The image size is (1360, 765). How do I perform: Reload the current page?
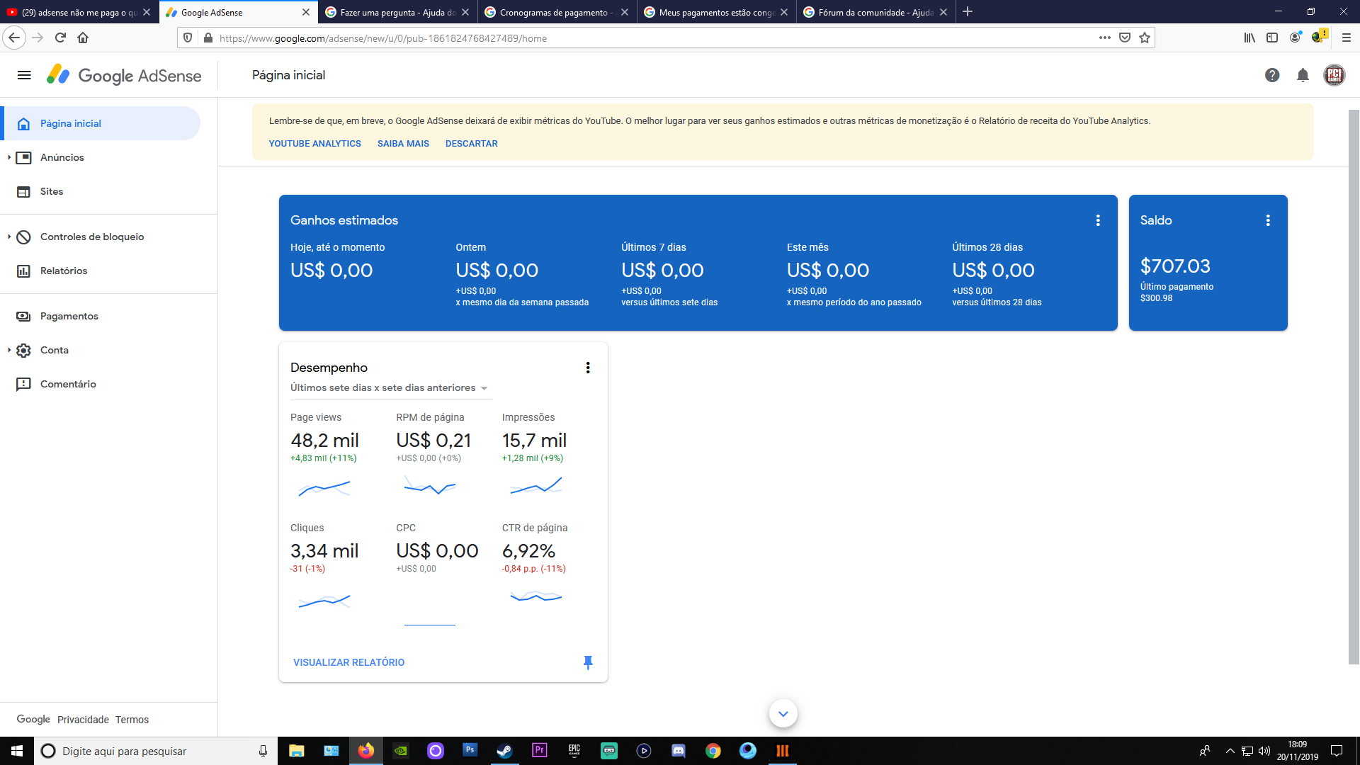coord(60,38)
